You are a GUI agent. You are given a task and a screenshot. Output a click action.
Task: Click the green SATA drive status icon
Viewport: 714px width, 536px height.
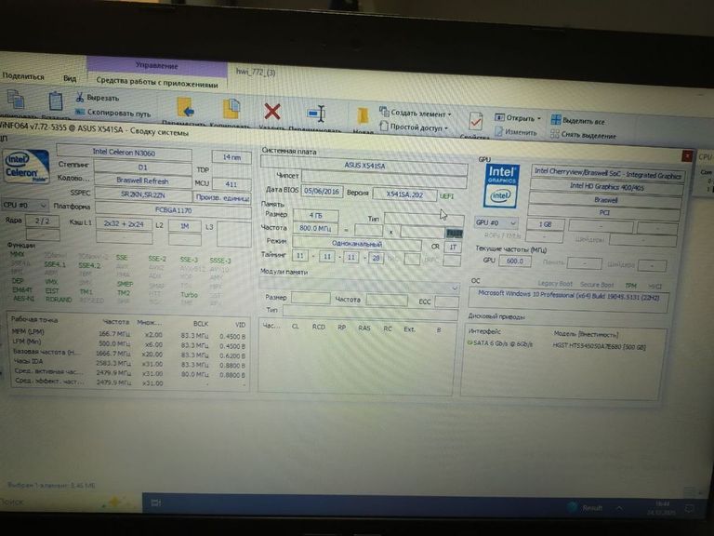[x=469, y=342]
